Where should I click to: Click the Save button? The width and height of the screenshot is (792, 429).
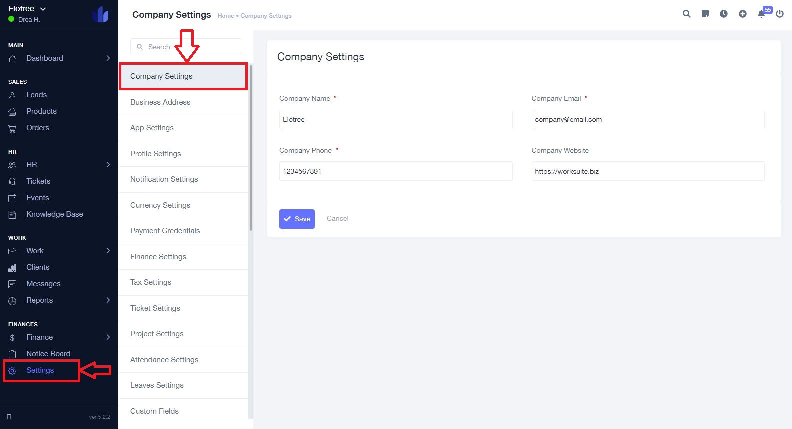click(297, 219)
